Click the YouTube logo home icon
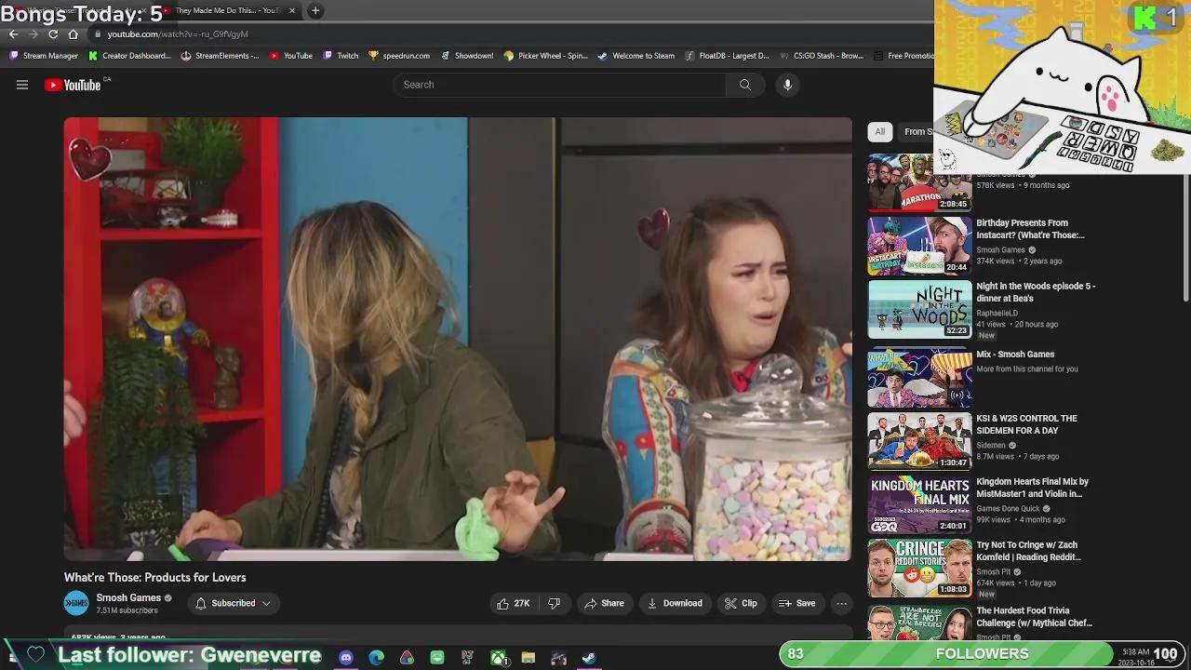Viewport: 1191px width, 670px height. click(73, 85)
